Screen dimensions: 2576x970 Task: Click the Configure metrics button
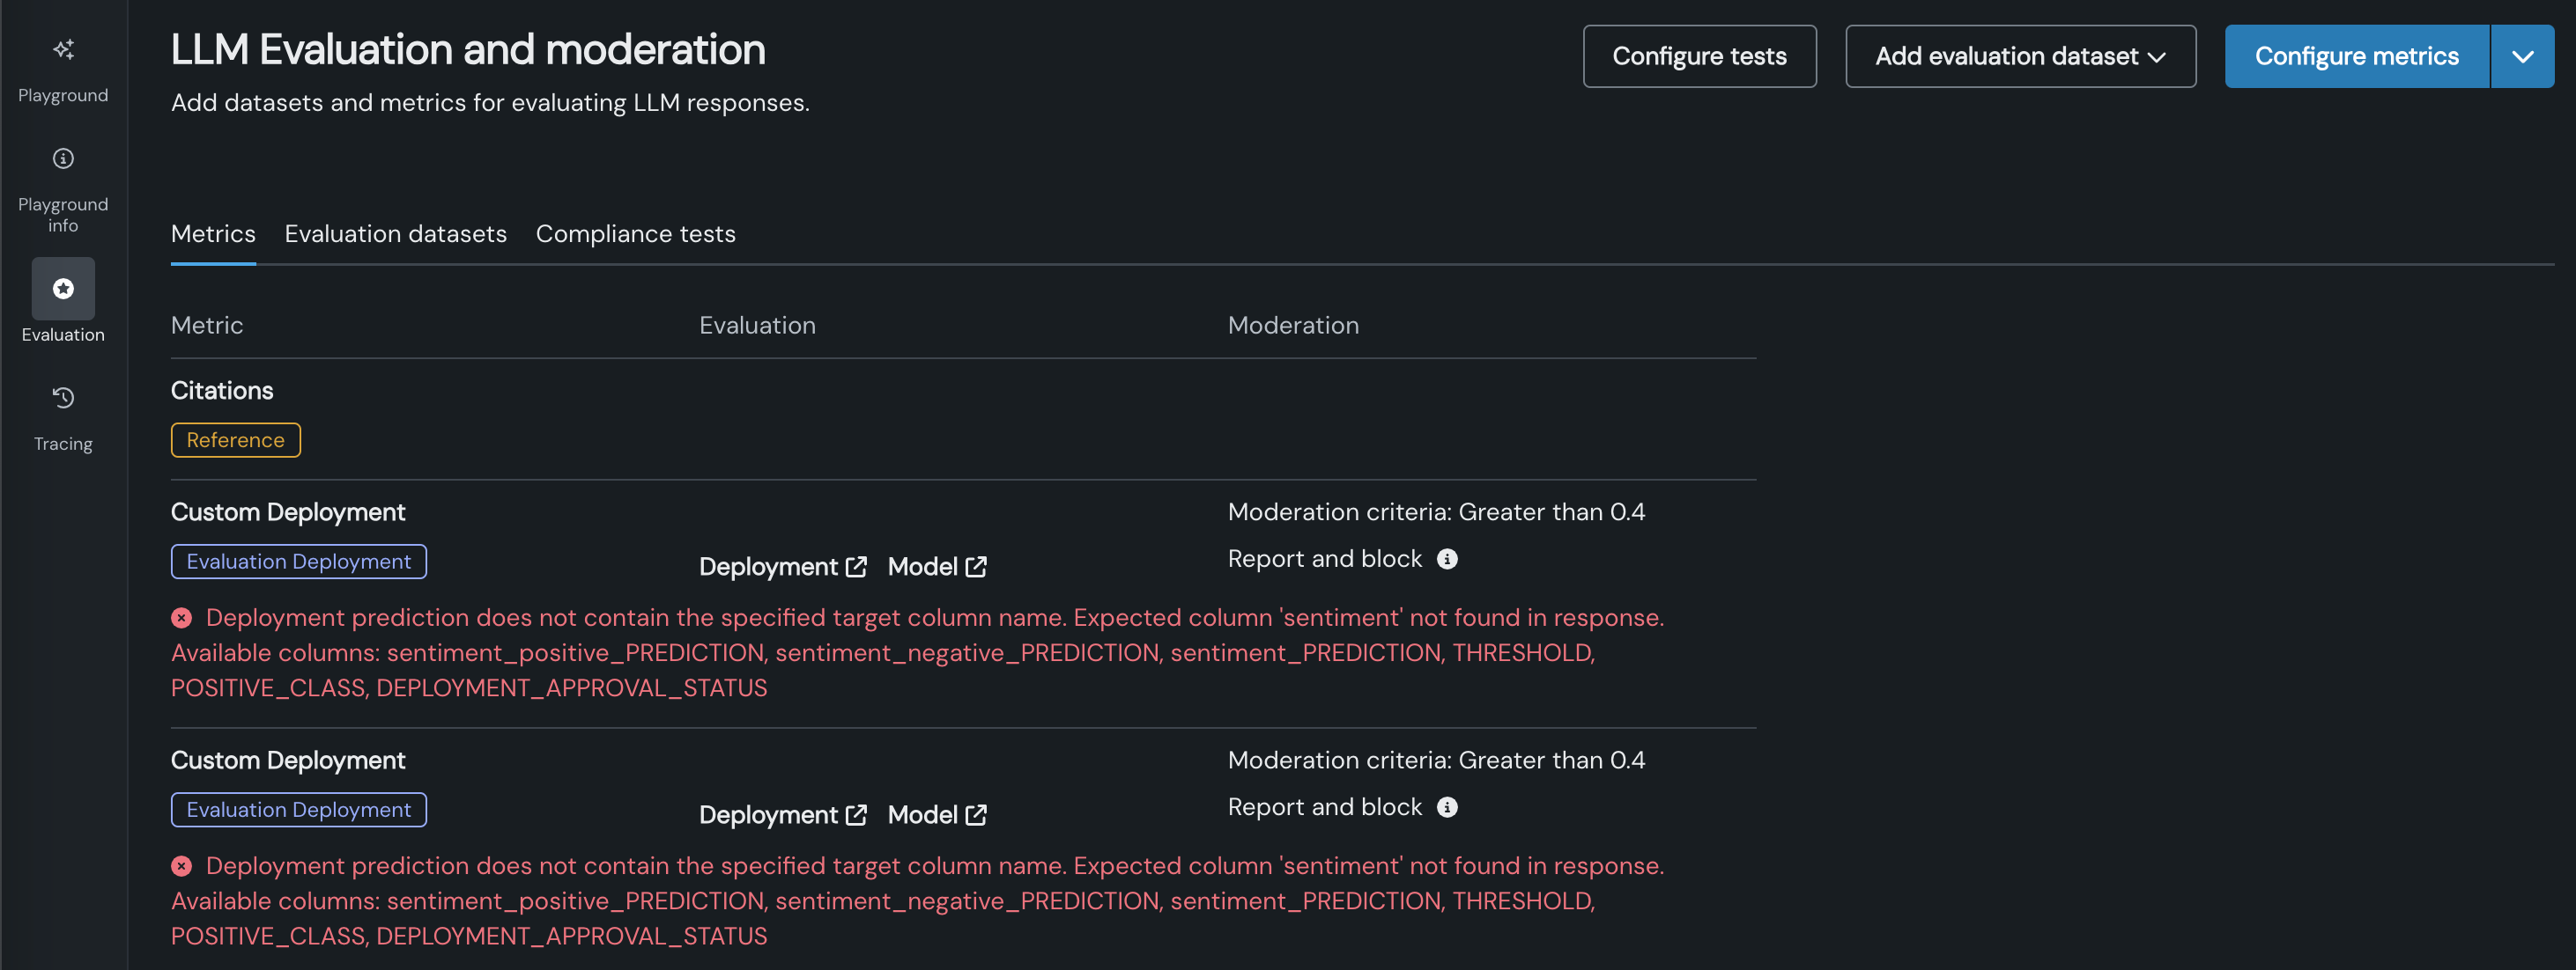point(2356,57)
